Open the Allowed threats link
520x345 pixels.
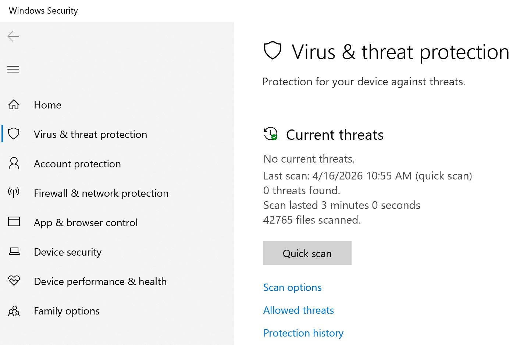[298, 310]
